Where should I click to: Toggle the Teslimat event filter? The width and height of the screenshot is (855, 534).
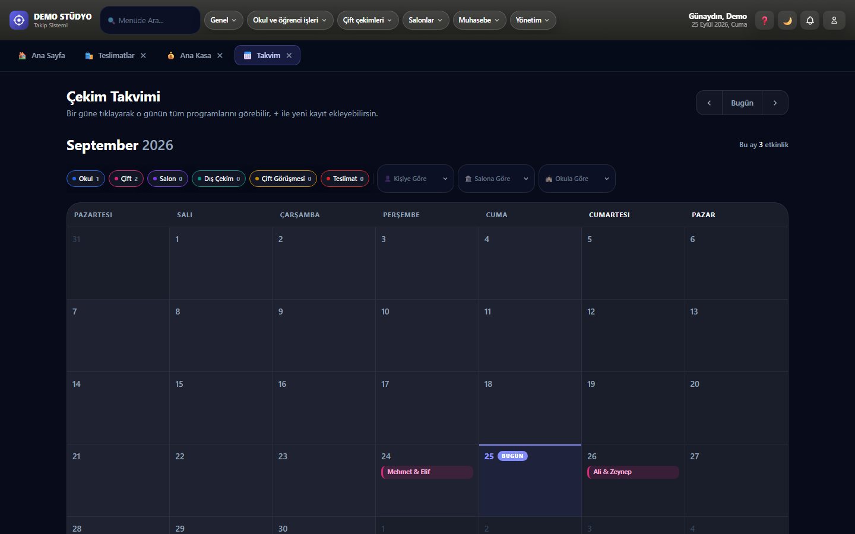pos(345,179)
